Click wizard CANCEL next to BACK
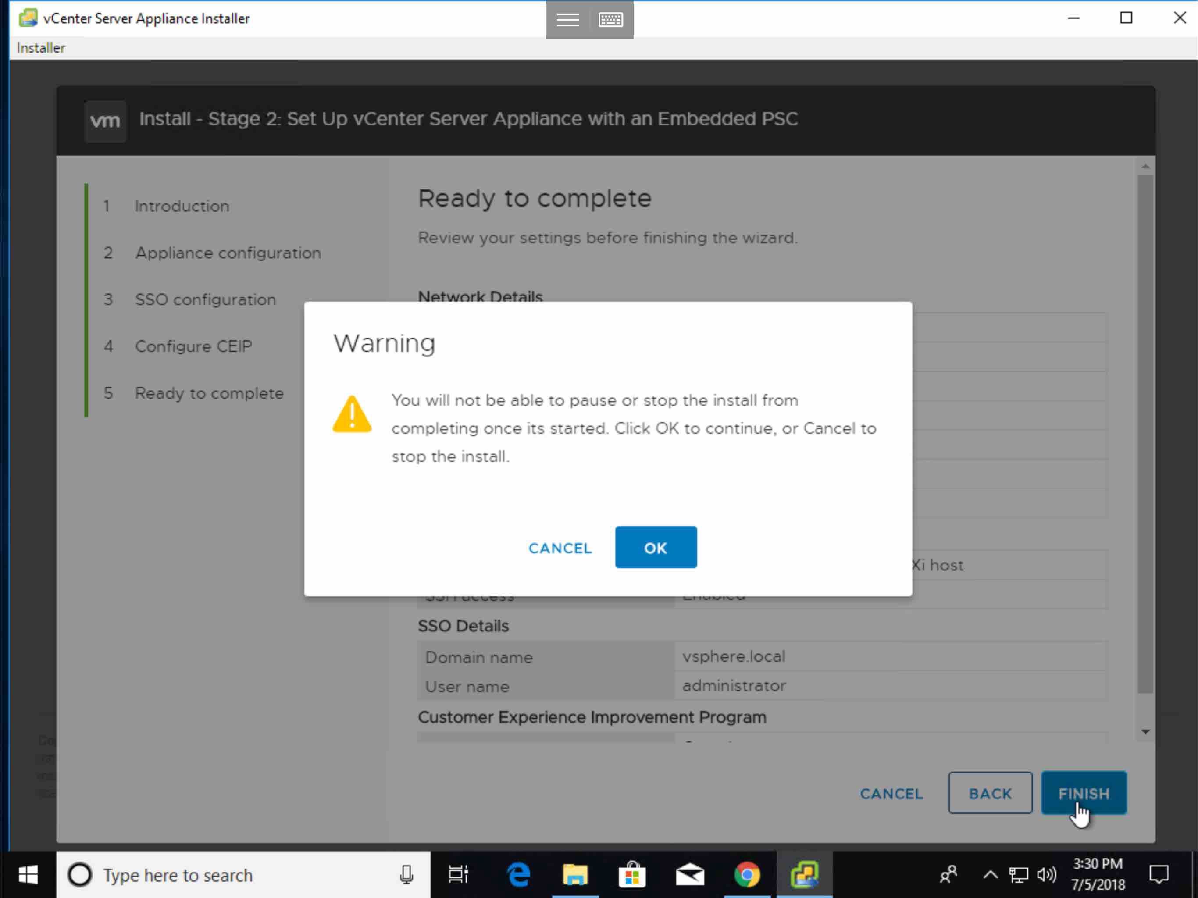 [x=891, y=794]
